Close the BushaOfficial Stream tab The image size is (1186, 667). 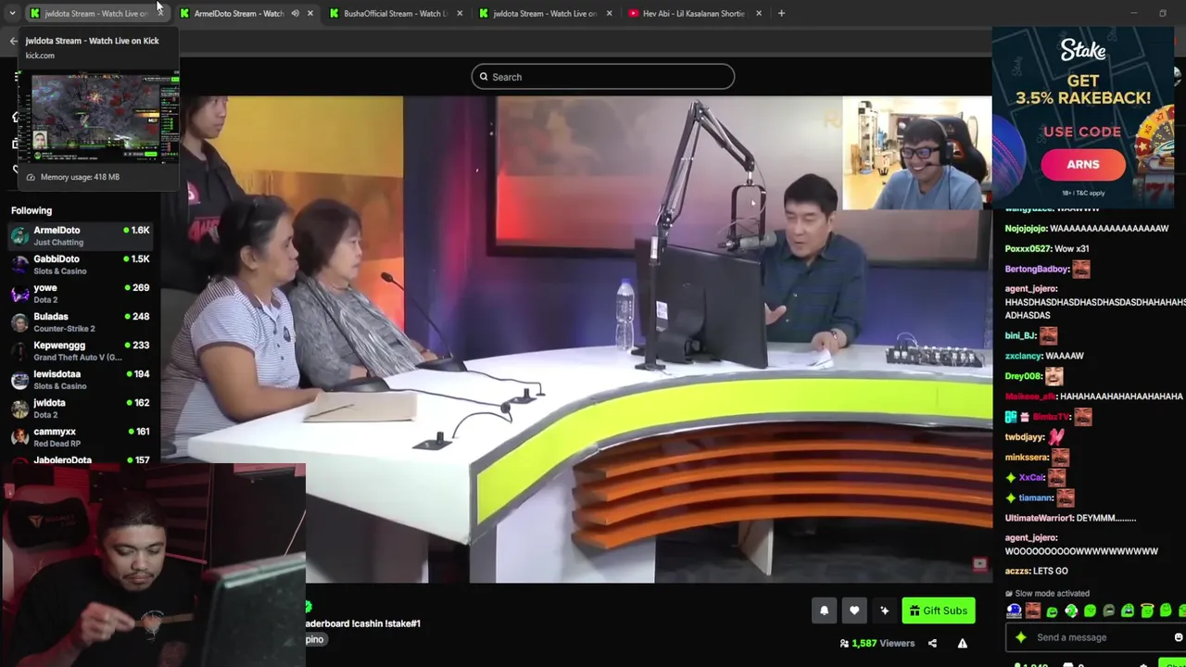point(460,13)
